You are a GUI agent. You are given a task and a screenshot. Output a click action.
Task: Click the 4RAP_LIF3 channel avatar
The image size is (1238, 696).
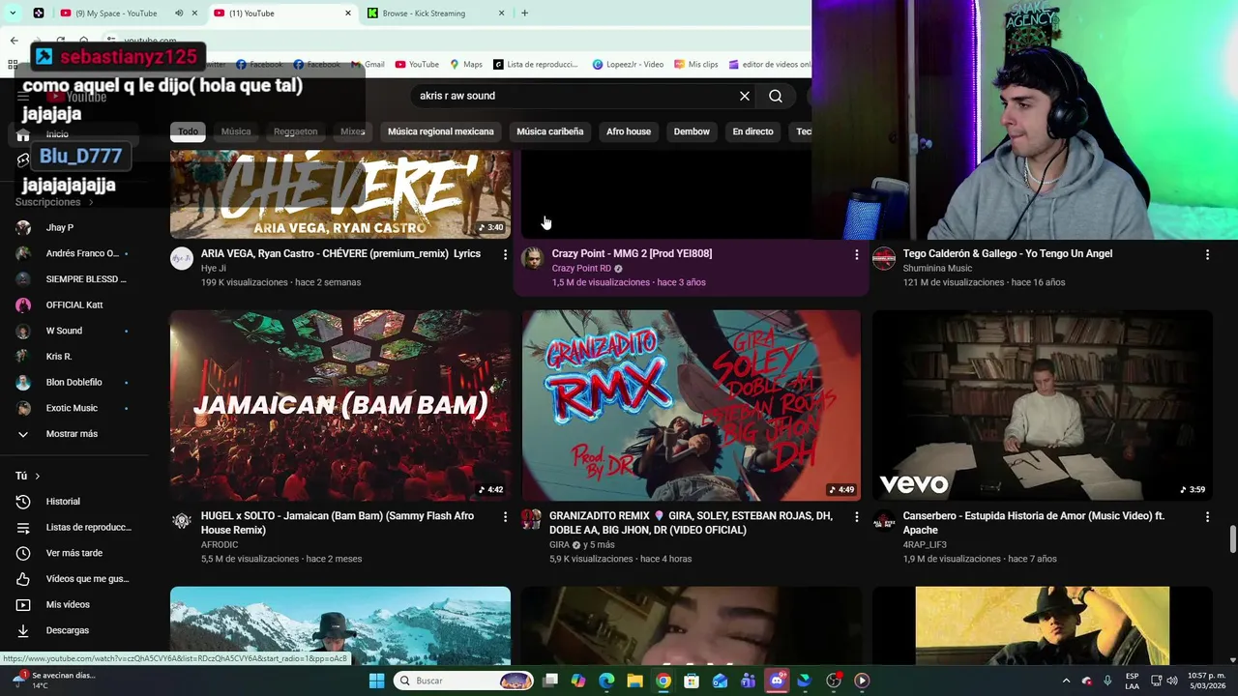point(884,521)
